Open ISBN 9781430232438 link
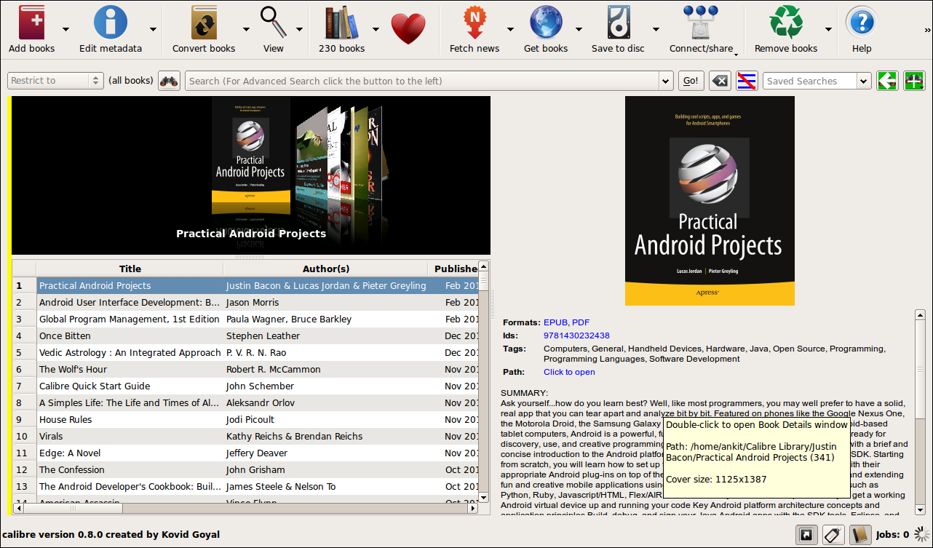The height and width of the screenshot is (548, 933). [x=576, y=335]
